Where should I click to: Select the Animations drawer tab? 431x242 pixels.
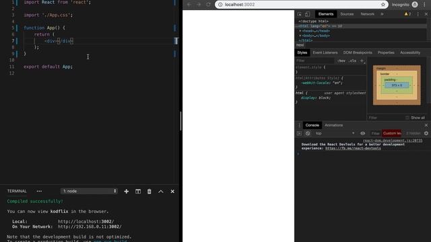[x=333, y=125]
